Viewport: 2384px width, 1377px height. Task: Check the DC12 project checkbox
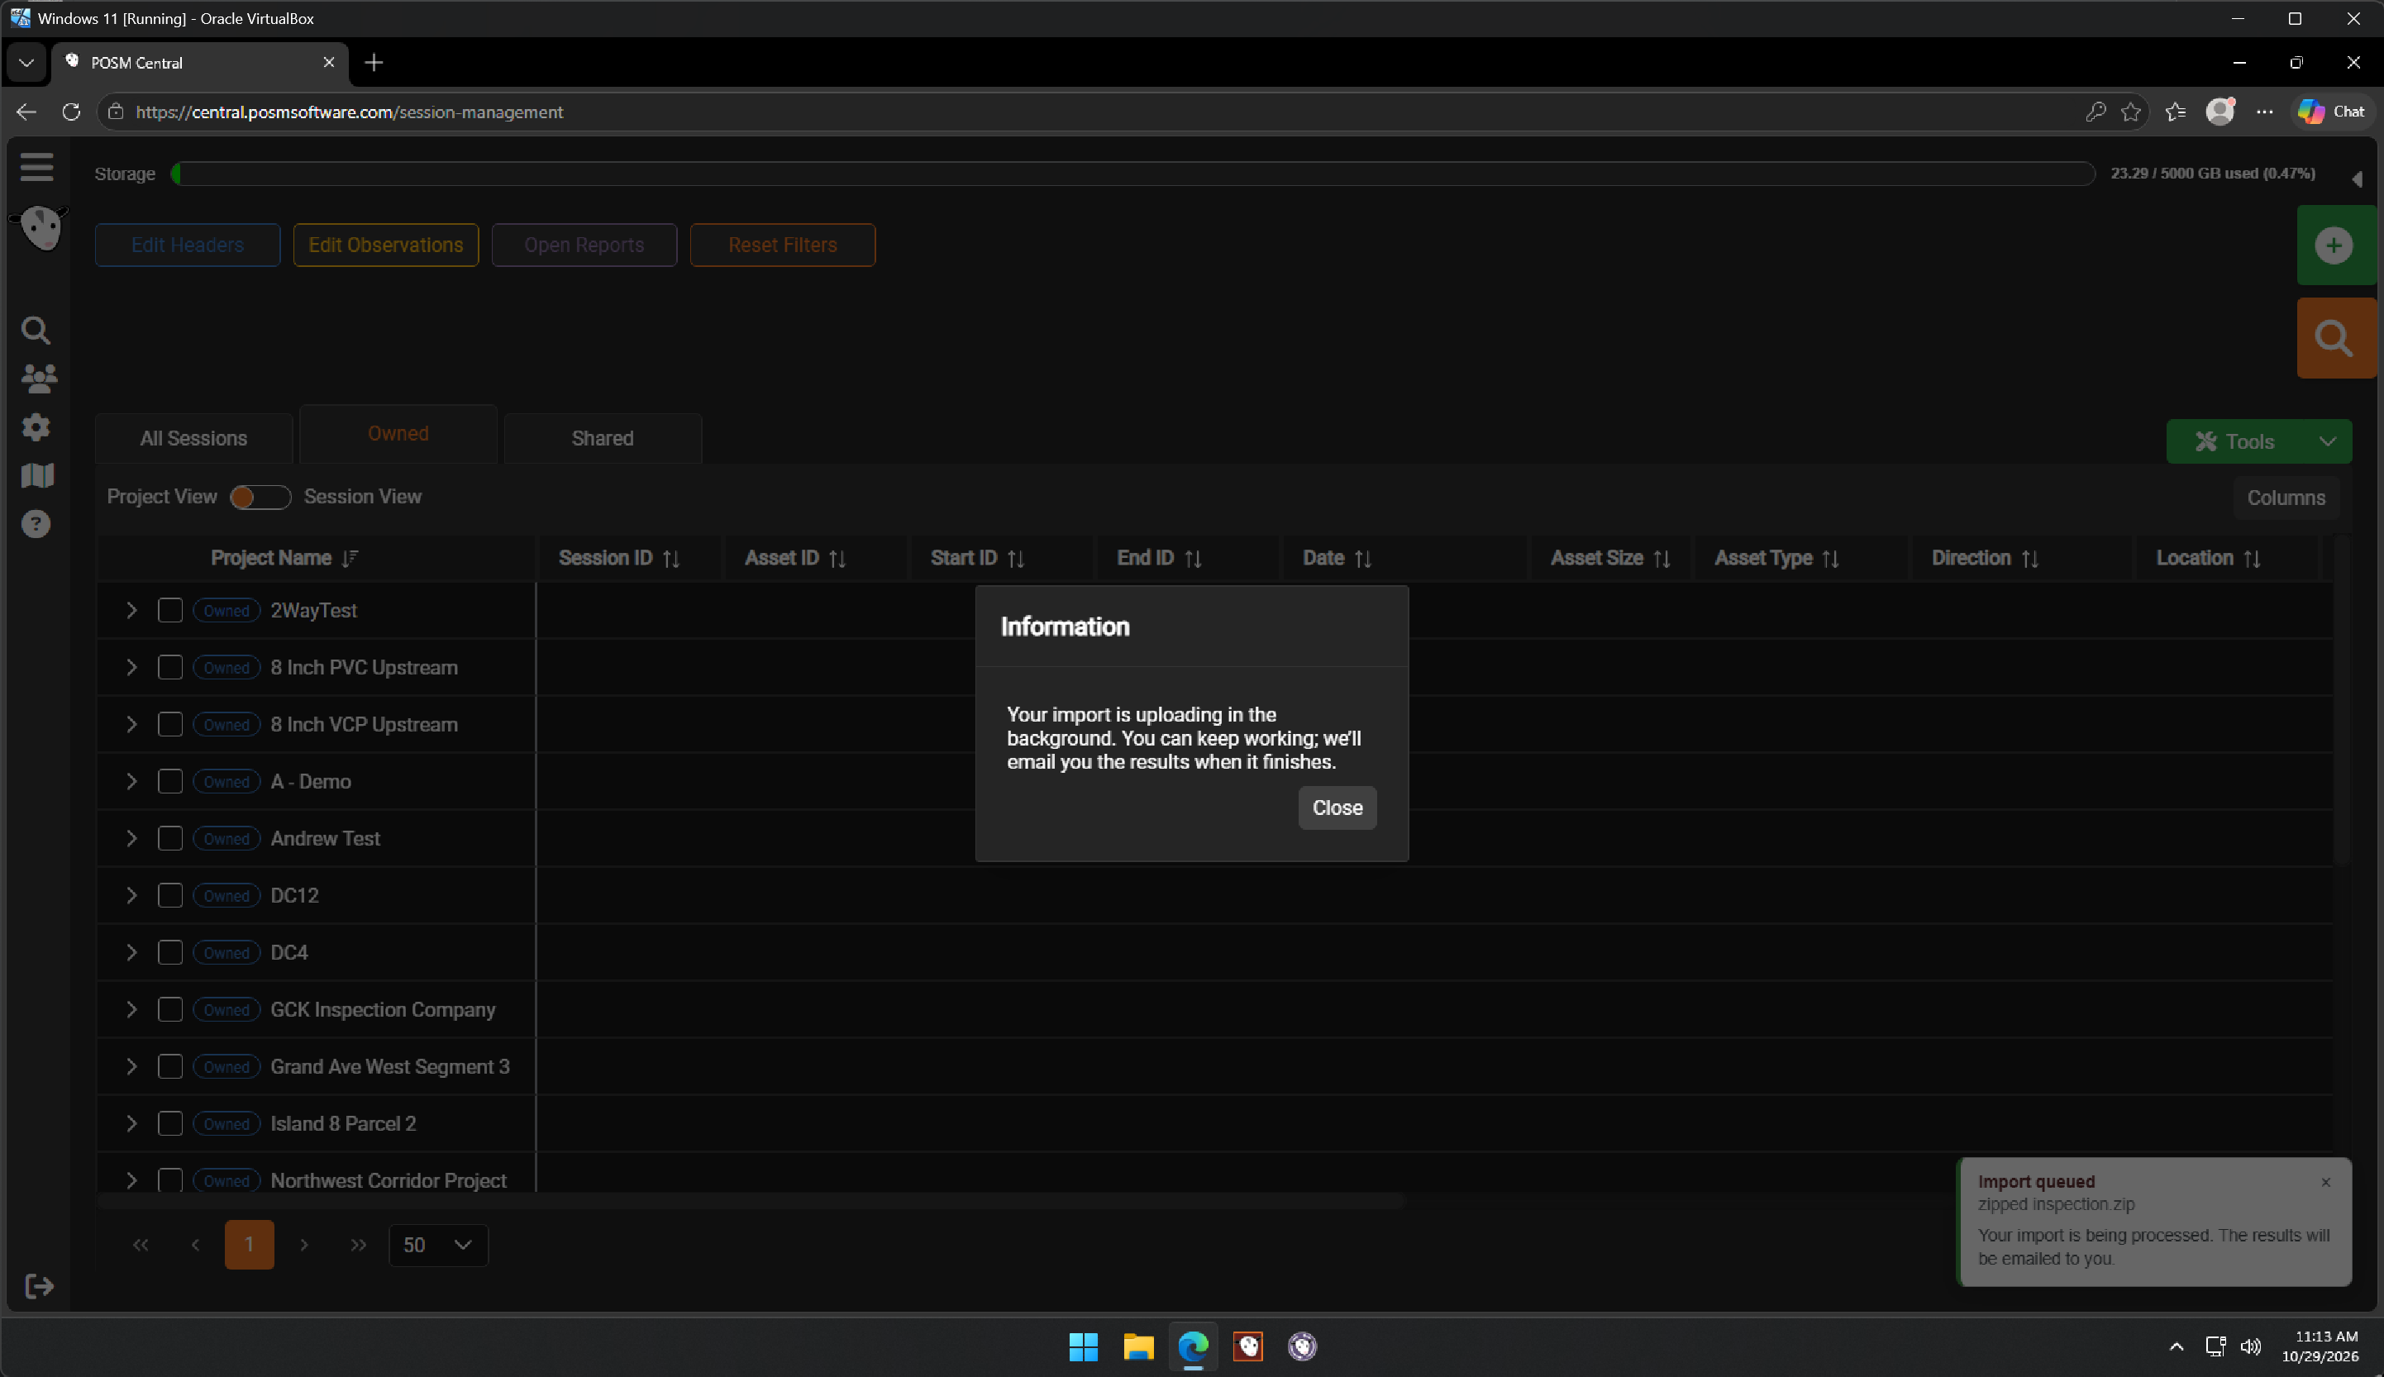pyautogui.click(x=170, y=894)
